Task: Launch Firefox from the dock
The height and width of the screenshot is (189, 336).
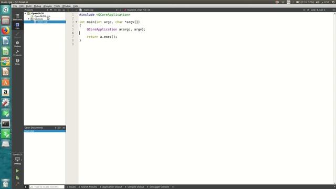Action: point(6,30)
